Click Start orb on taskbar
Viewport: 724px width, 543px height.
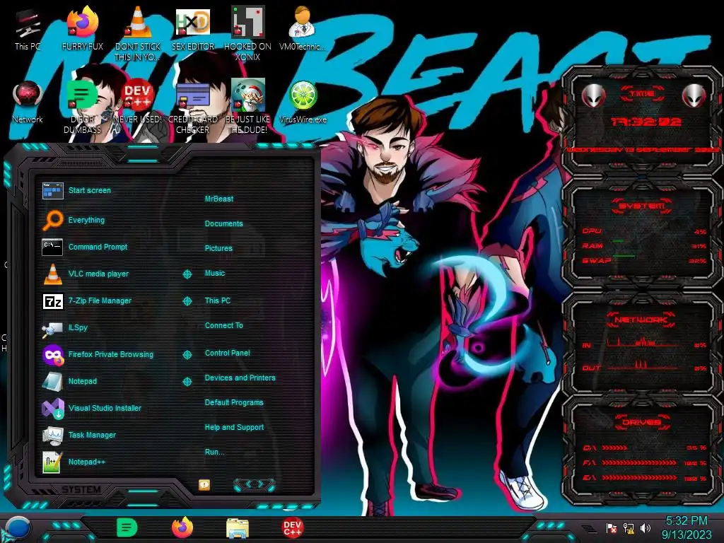[18, 528]
